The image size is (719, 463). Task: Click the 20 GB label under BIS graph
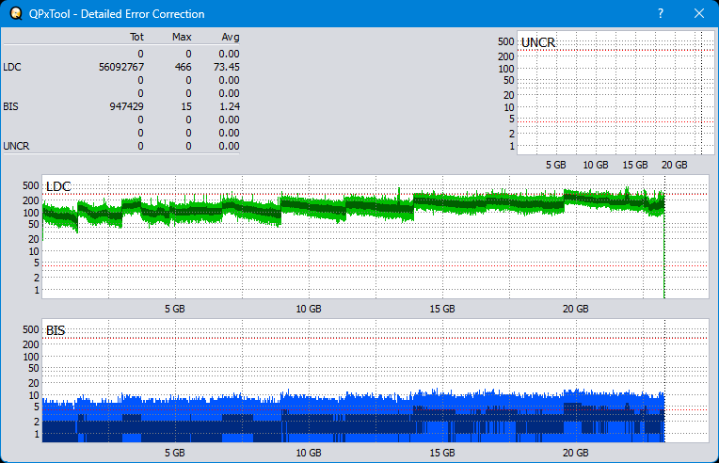coord(575,453)
